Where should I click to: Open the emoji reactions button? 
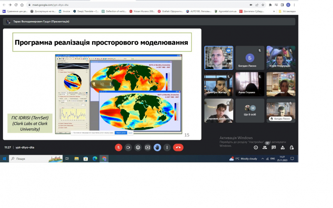click(138, 148)
